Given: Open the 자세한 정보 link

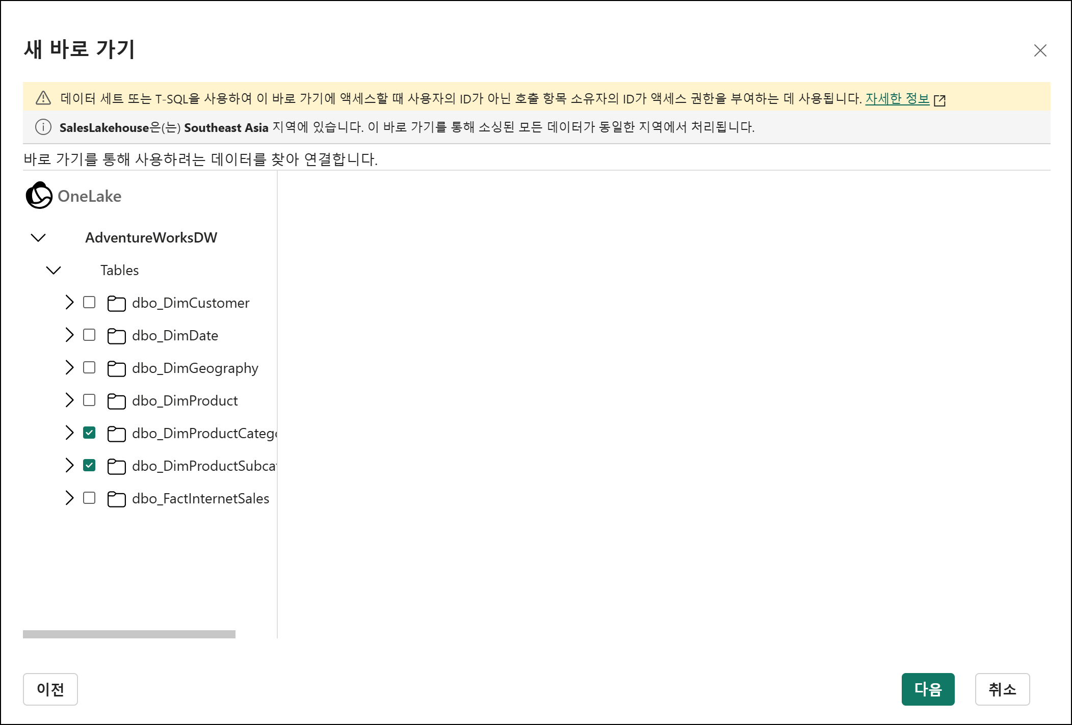Looking at the screenshot, I should [897, 98].
